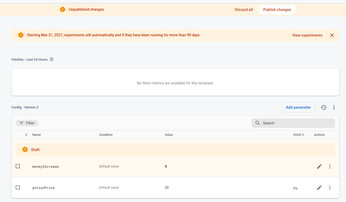346x202 pixels.
Task: Open the version history clock icon
Action: [x=324, y=107]
